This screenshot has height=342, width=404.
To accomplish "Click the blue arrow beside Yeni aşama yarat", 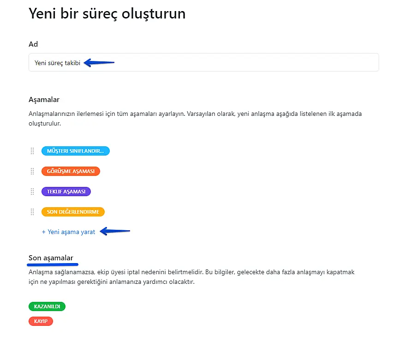I will point(115,231).
